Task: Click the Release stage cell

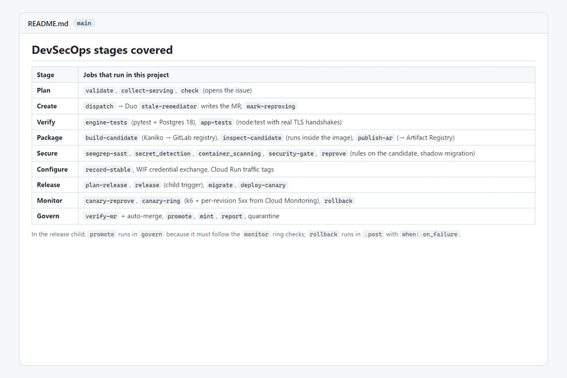Action: 55,185
